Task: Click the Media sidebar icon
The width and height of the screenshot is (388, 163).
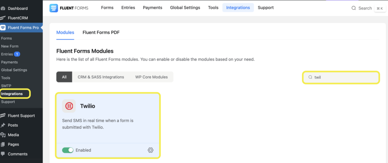Action: coord(3,135)
